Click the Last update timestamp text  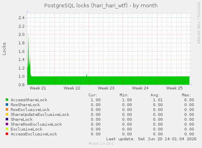[151, 139]
